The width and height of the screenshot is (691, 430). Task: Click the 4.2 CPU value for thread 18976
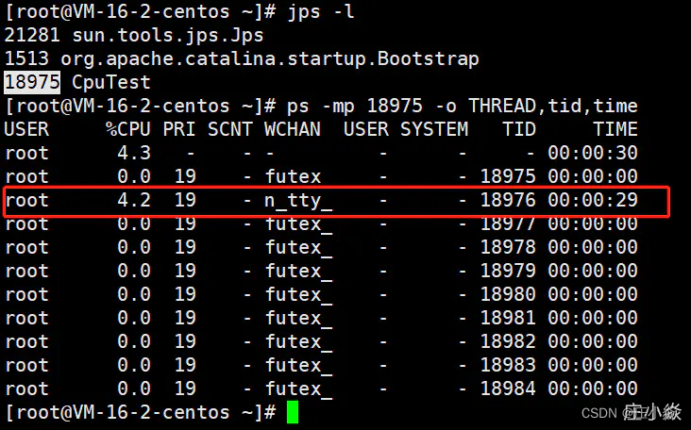point(134,200)
